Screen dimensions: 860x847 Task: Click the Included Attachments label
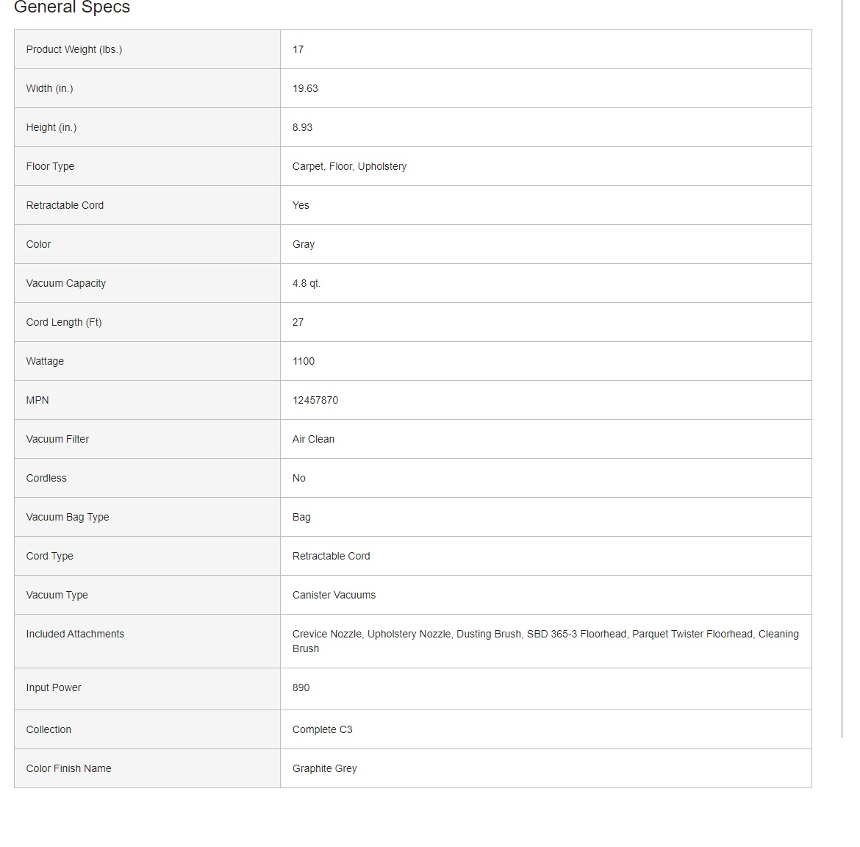[75, 634]
